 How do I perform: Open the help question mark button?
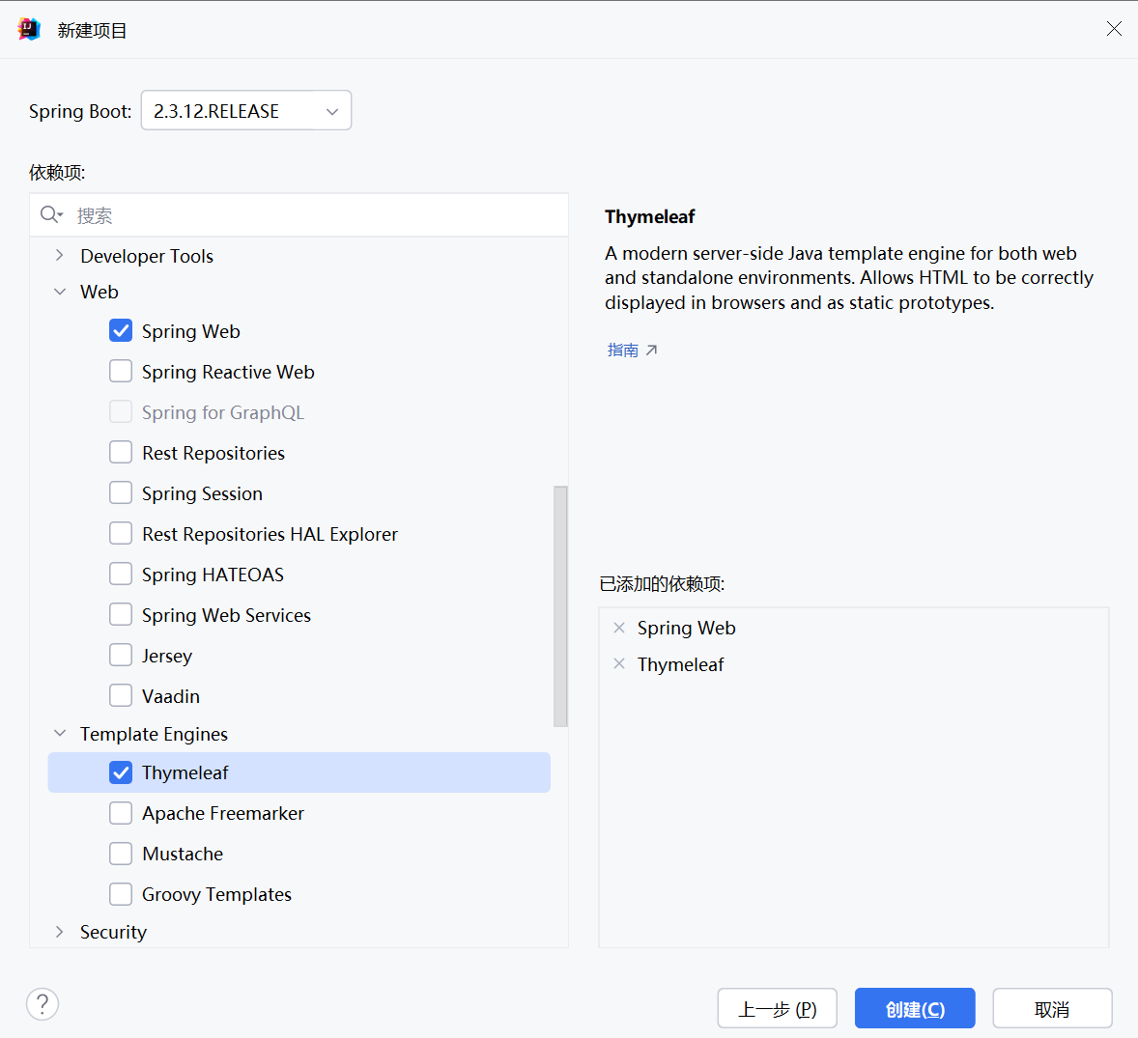click(x=43, y=1004)
